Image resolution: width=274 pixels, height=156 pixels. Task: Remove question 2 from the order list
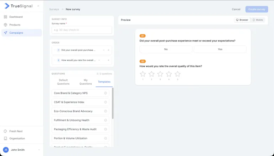pos(108,60)
